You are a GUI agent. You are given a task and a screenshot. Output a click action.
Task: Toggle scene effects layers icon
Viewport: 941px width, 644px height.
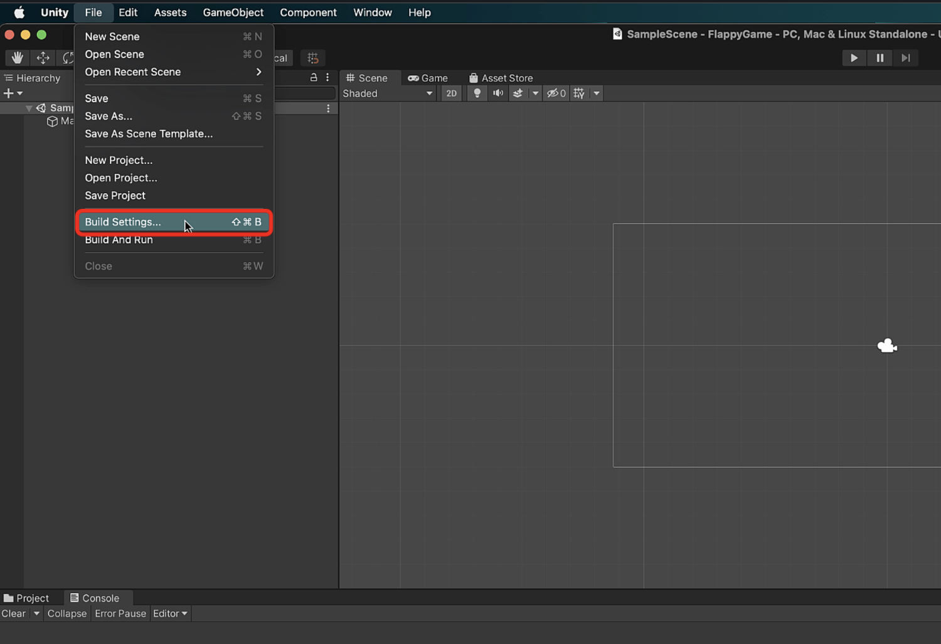click(x=518, y=93)
